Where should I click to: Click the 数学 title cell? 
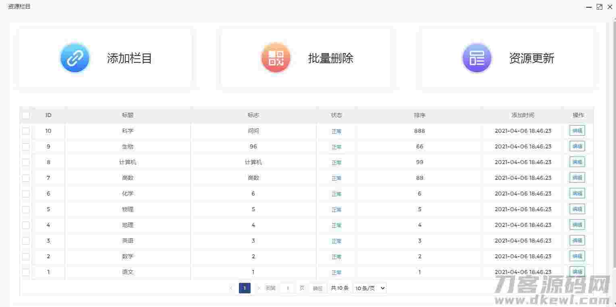tap(128, 256)
